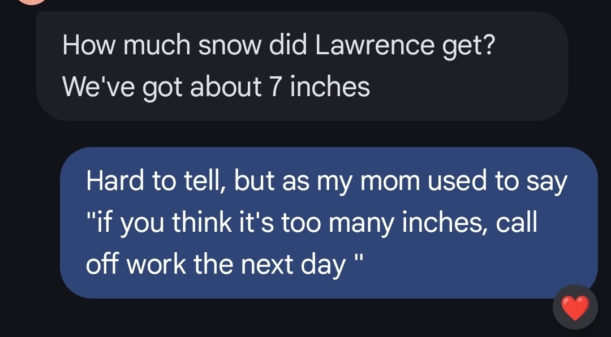Select the blue sent message bubble
Image resolution: width=611 pixels, height=337 pixels.
[328, 222]
